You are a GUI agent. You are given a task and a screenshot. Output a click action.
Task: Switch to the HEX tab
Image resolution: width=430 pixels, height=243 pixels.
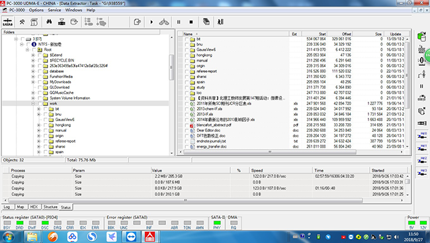[x=34, y=207]
